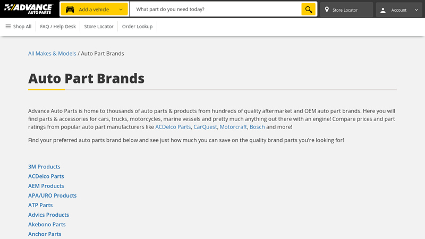The image size is (425, 239).
Task: Go to All Makes & Models breadcrumb
Action: click(x=52, y=54)
